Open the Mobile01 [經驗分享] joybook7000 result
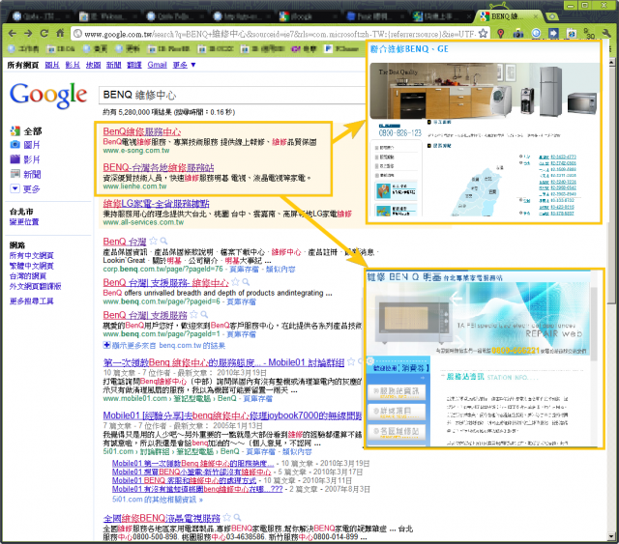619x544 pixels. click(x=232, y=415)
